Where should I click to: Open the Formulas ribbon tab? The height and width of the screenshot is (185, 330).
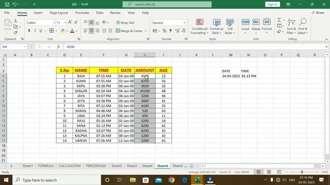click(x=82, y=12)
